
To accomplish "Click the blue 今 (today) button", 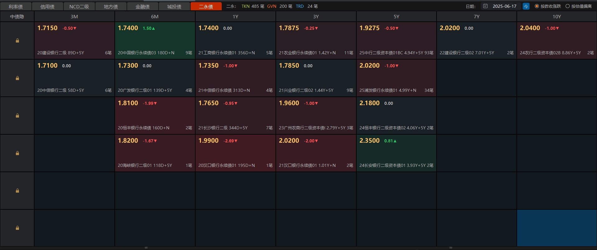I will point(526,6).
